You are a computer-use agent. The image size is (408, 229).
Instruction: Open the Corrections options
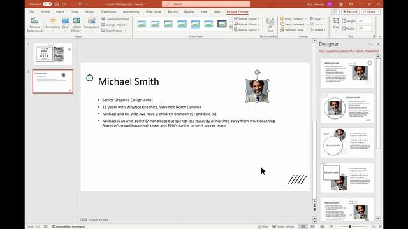(52, 25)
